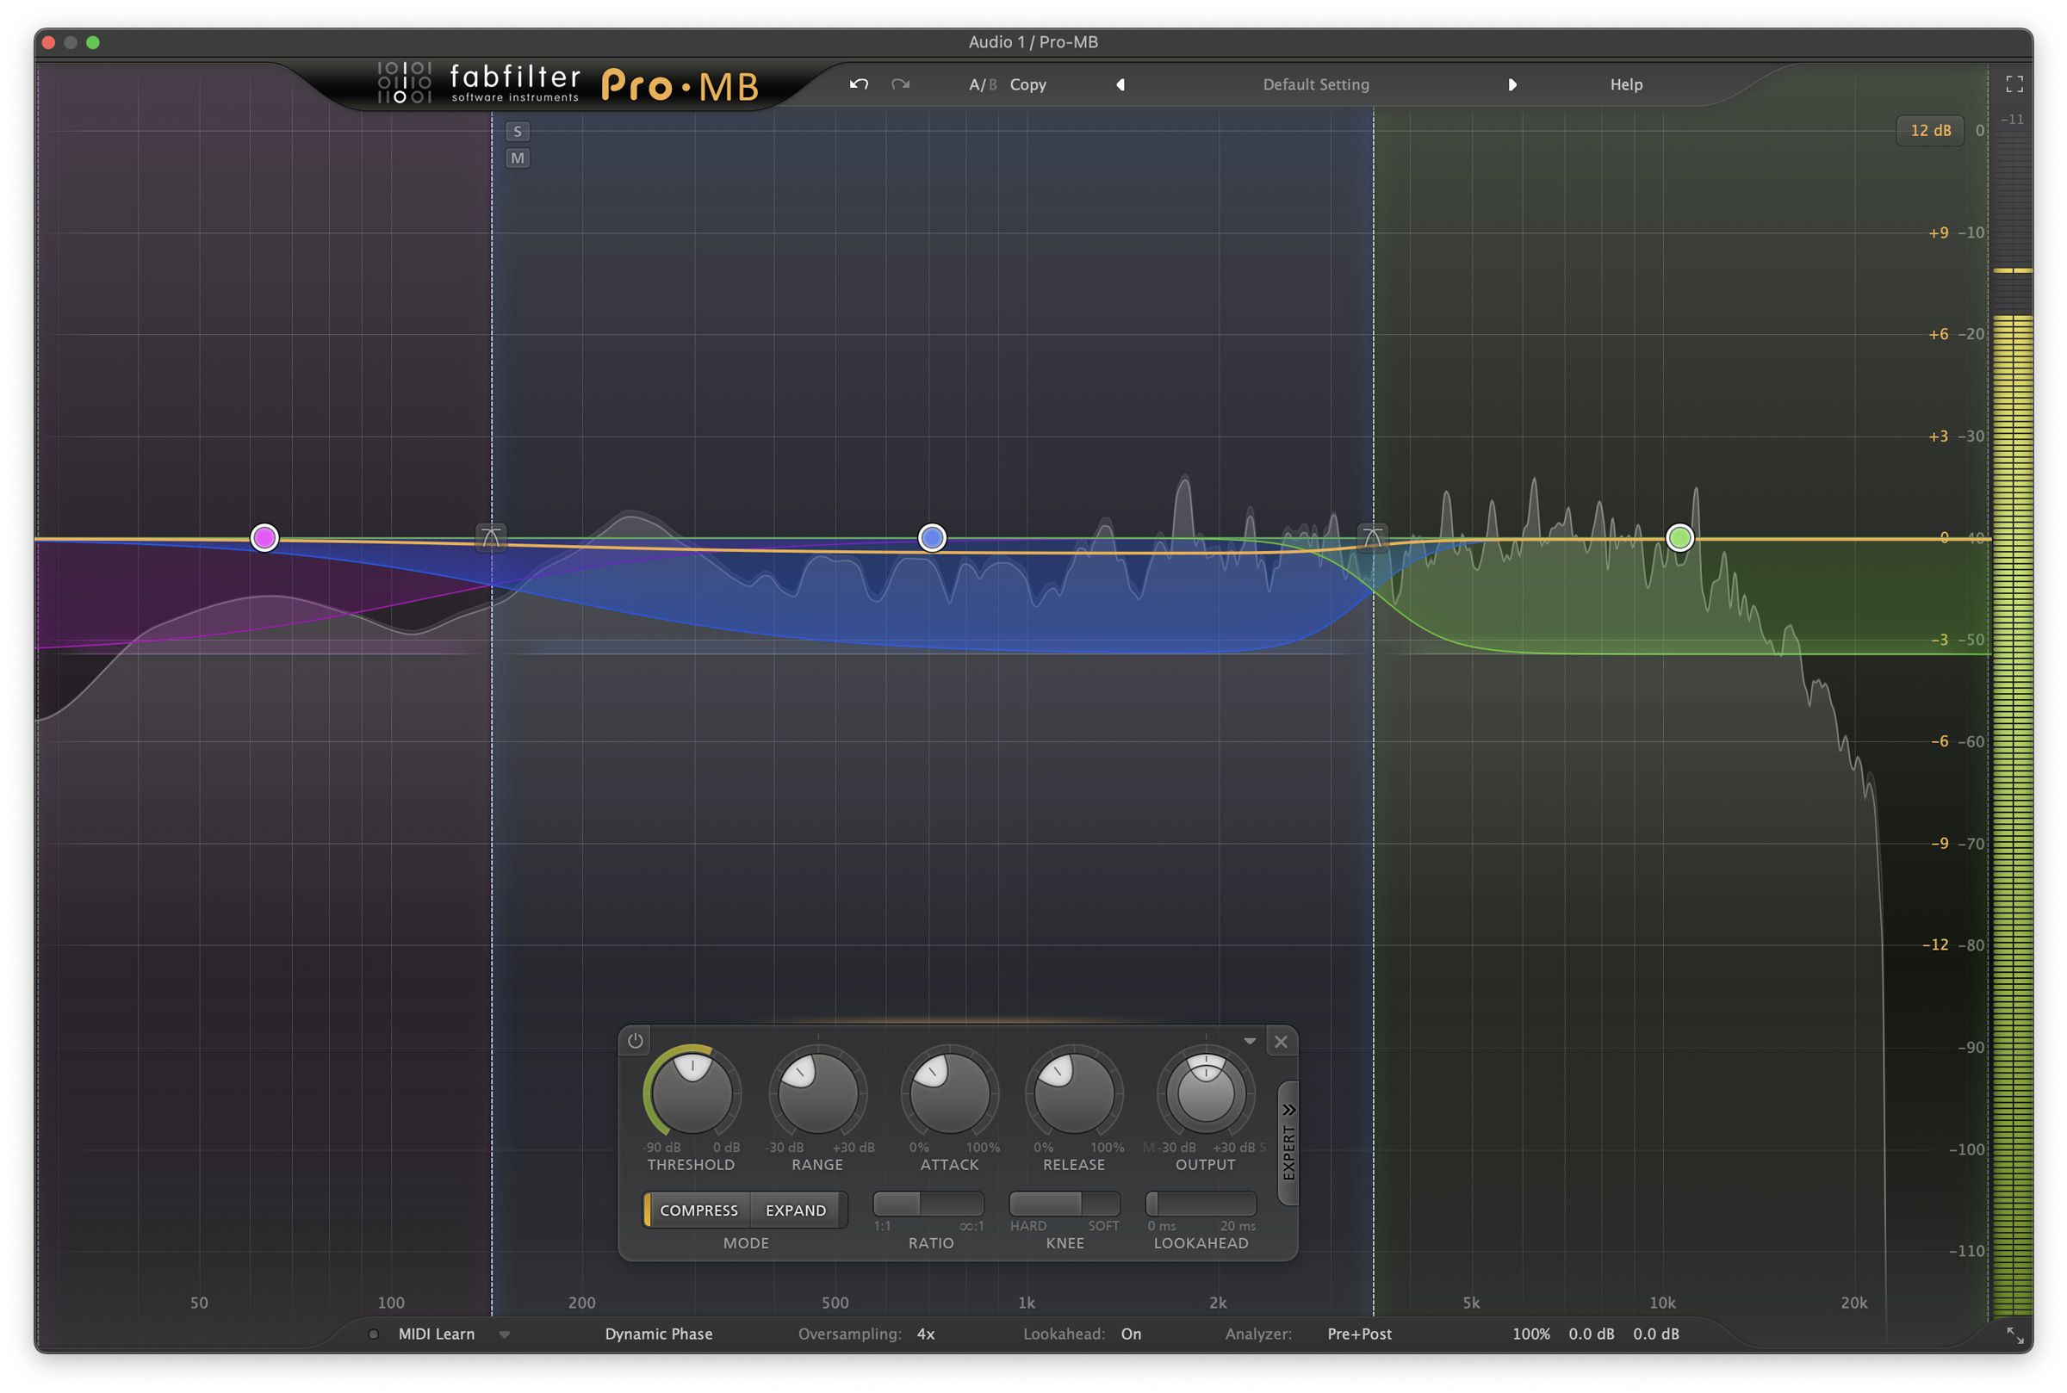This screenshot has width=2067, height=1393.
Task: Change the 4x oversampling setting
Action: (926, 1334)
